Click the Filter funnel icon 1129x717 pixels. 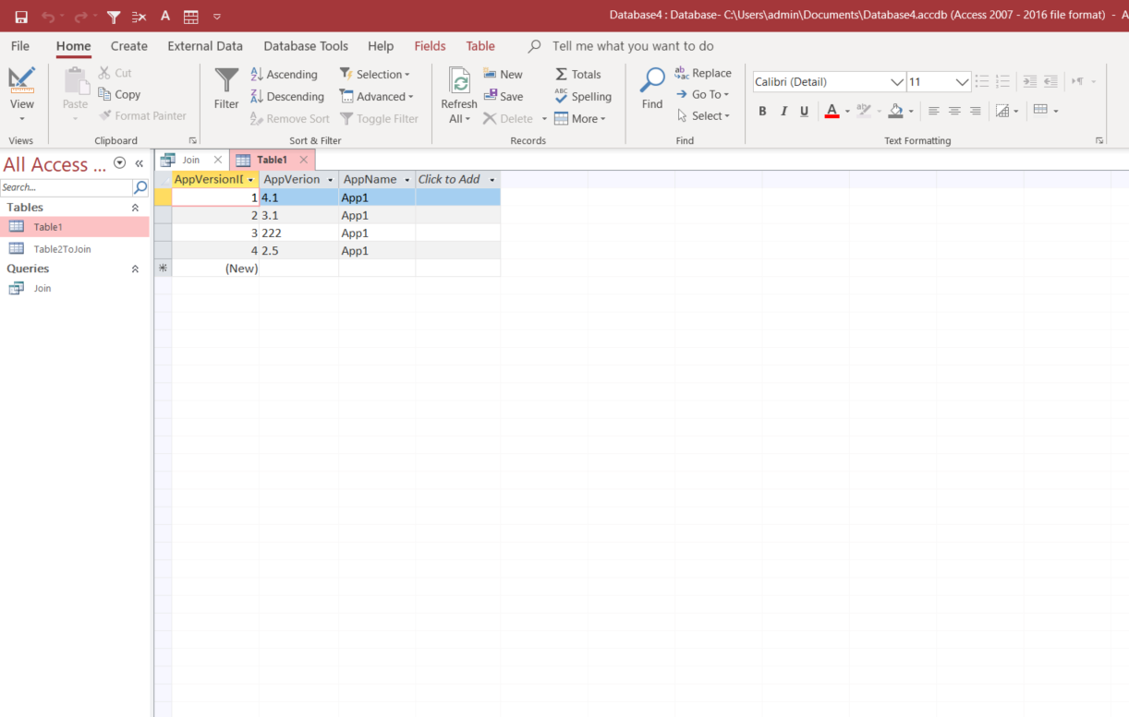click(226, 89)
